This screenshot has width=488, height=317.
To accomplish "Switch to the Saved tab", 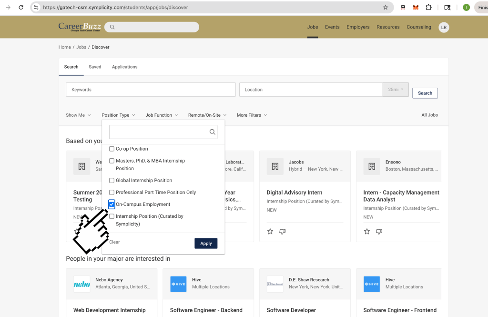I will 95,67.
